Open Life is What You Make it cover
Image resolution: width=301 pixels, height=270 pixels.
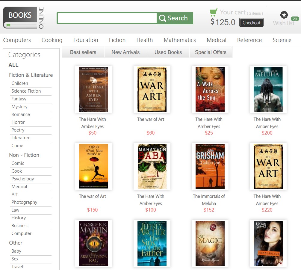coord(93,166)
